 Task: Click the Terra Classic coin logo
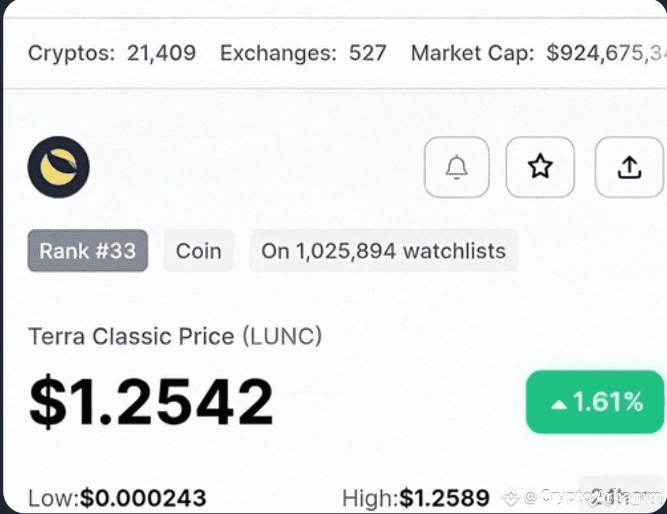pyautogui.click(x=58, y=168)
